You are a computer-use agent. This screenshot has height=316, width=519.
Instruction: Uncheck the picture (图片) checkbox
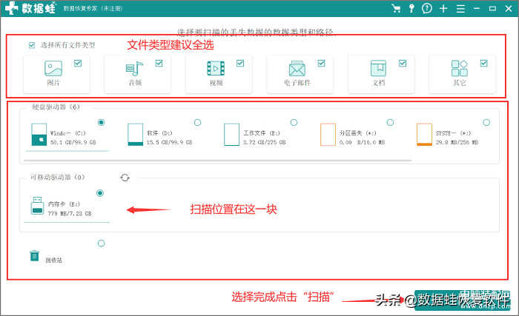[78, 63]
